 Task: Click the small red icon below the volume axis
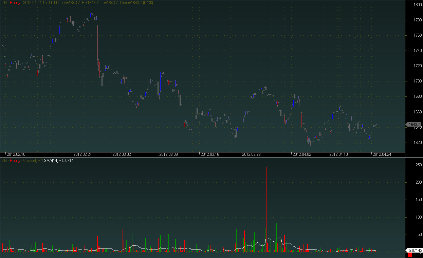pos(410,255)
